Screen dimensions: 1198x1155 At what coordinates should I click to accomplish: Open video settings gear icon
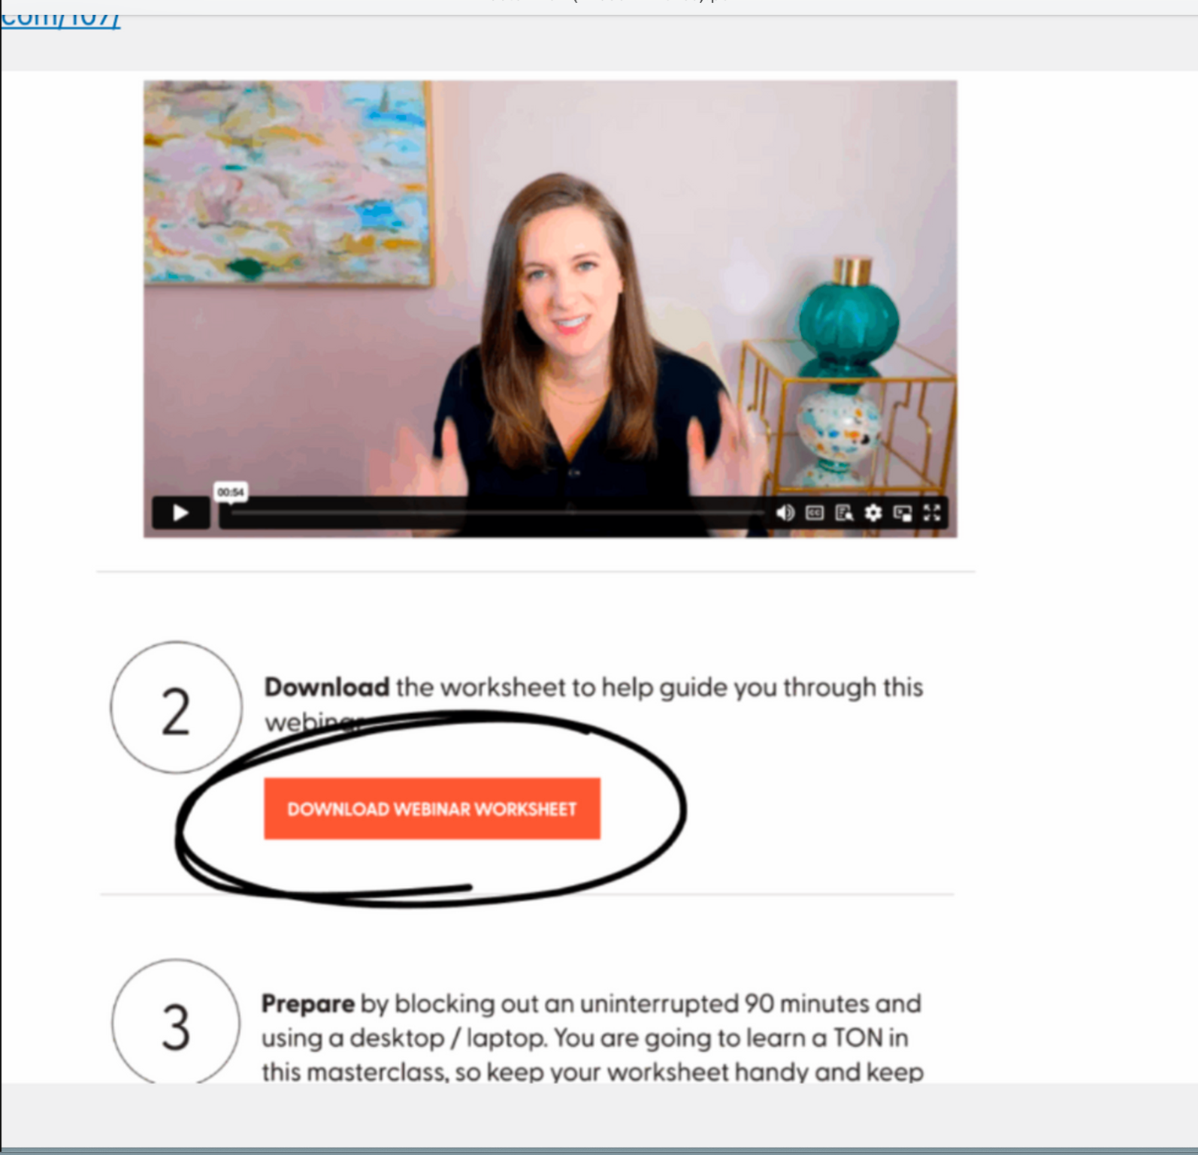873,513
